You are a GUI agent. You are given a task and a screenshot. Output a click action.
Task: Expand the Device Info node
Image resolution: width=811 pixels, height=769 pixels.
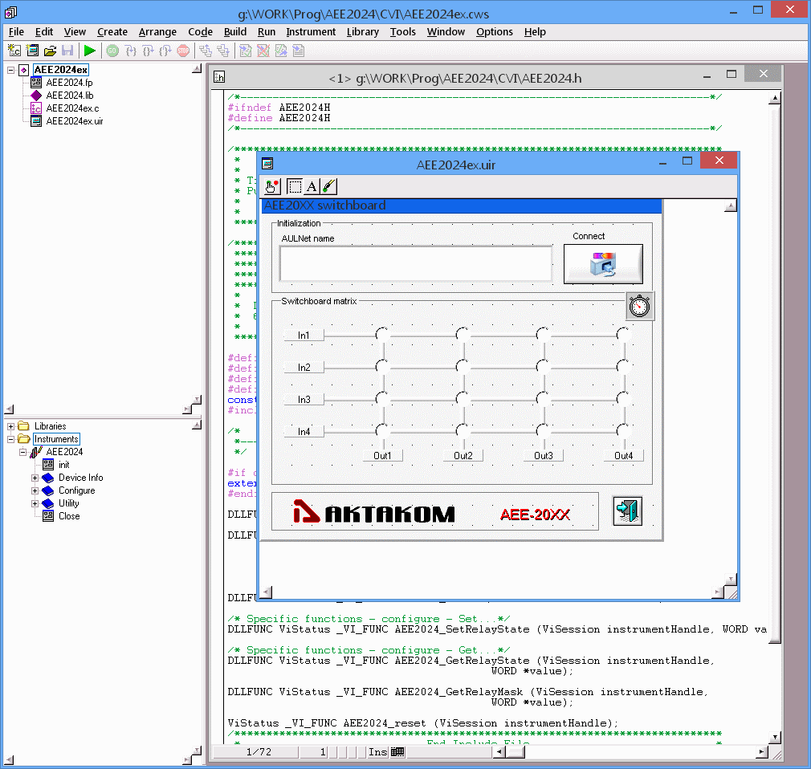tap(35, 478)
